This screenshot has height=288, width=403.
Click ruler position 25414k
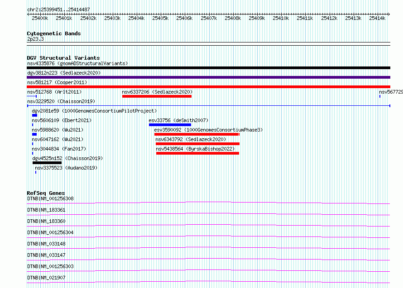point(377,18)
